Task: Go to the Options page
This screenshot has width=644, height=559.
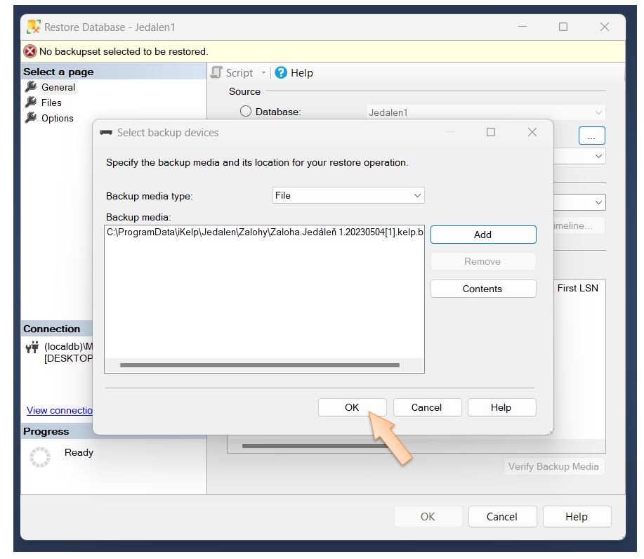Action: (x=57, y=118)
